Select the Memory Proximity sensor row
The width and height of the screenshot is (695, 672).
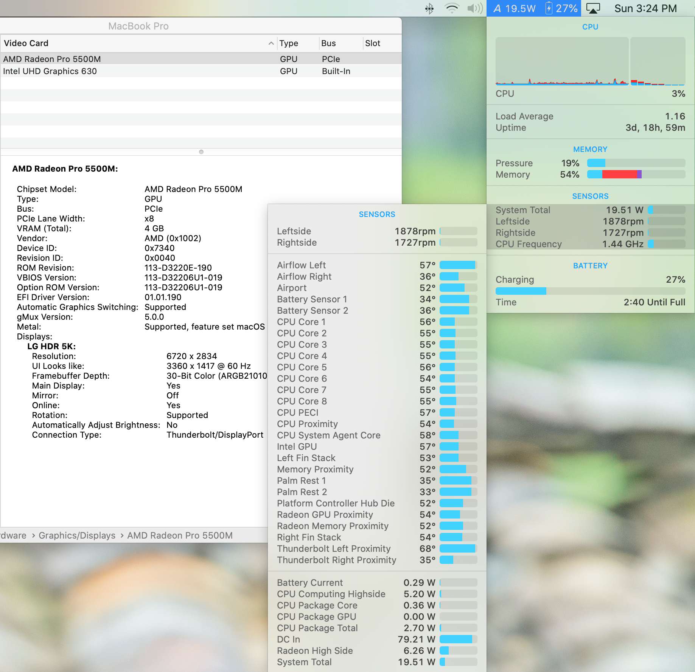click(377, 469)
